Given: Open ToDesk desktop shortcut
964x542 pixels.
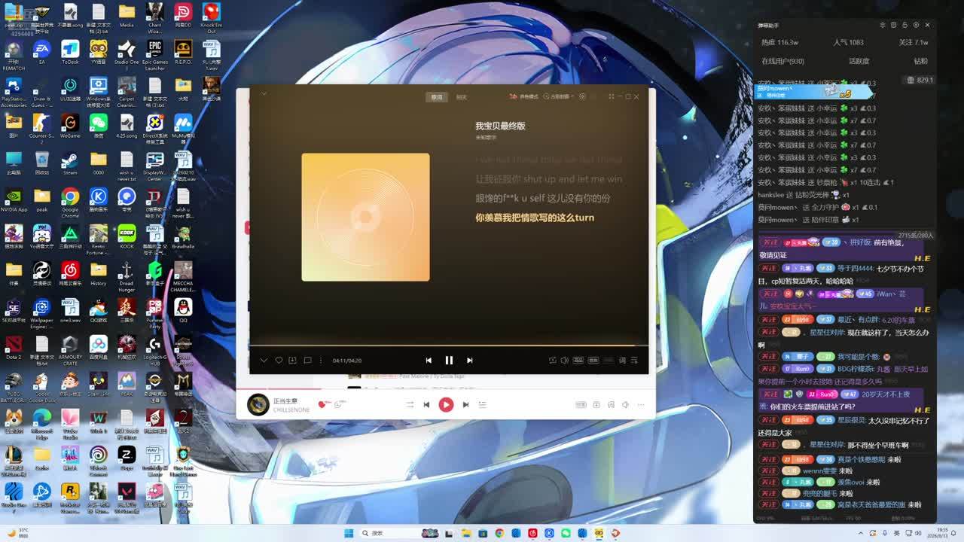Looking at the screenshot, I should 70,53.
